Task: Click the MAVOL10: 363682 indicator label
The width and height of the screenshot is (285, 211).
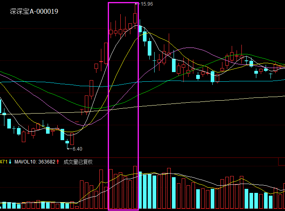Action: click(35, 162)
